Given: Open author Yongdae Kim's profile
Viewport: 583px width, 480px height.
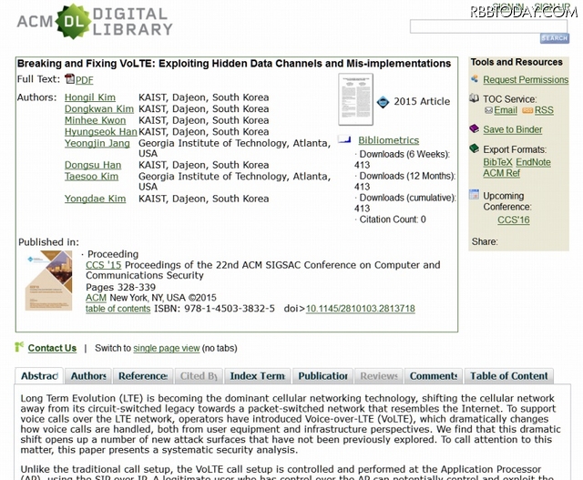Looking at the screenshot, I should coord(95,199).
